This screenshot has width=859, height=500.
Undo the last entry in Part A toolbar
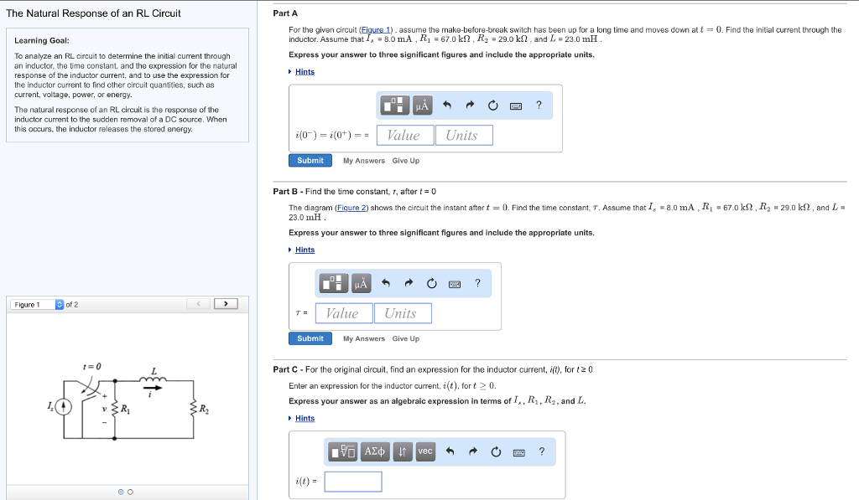(x=447, y=106)
